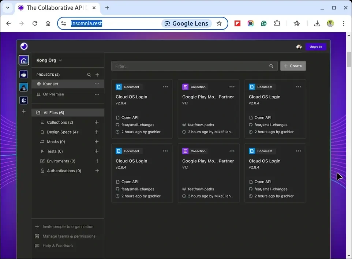This screenshot has height=259, width=352.
Task: Add a new project with plus icon
Action: pos(97,75)
